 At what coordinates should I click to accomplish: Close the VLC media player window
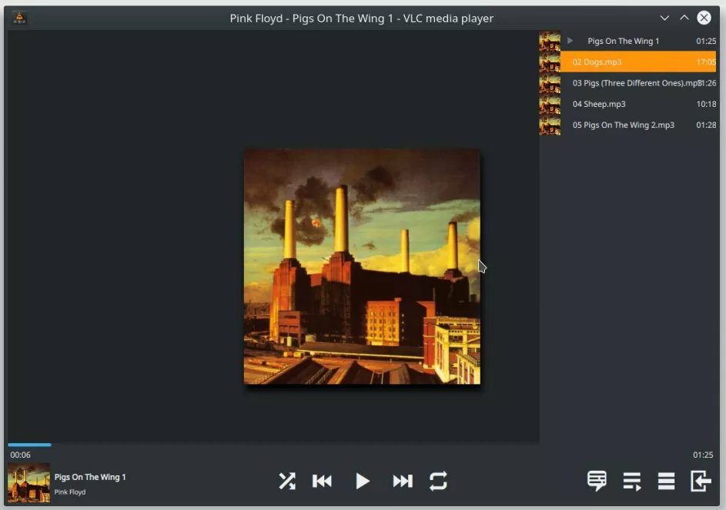pyautogui.click(x=704, y=18)
